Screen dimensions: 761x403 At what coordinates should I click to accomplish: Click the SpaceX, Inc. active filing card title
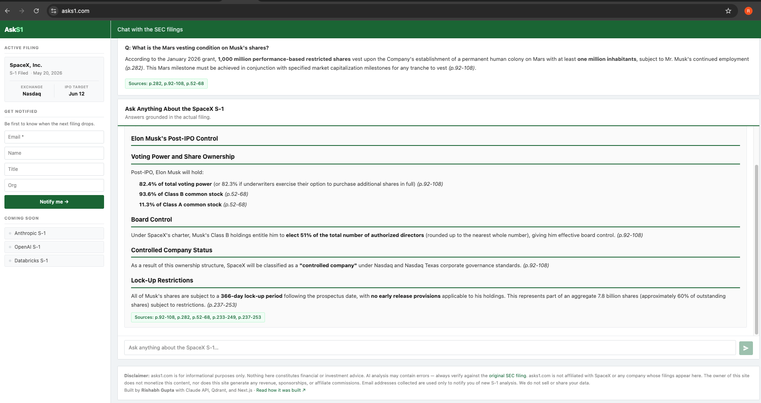tap(26, 65)
